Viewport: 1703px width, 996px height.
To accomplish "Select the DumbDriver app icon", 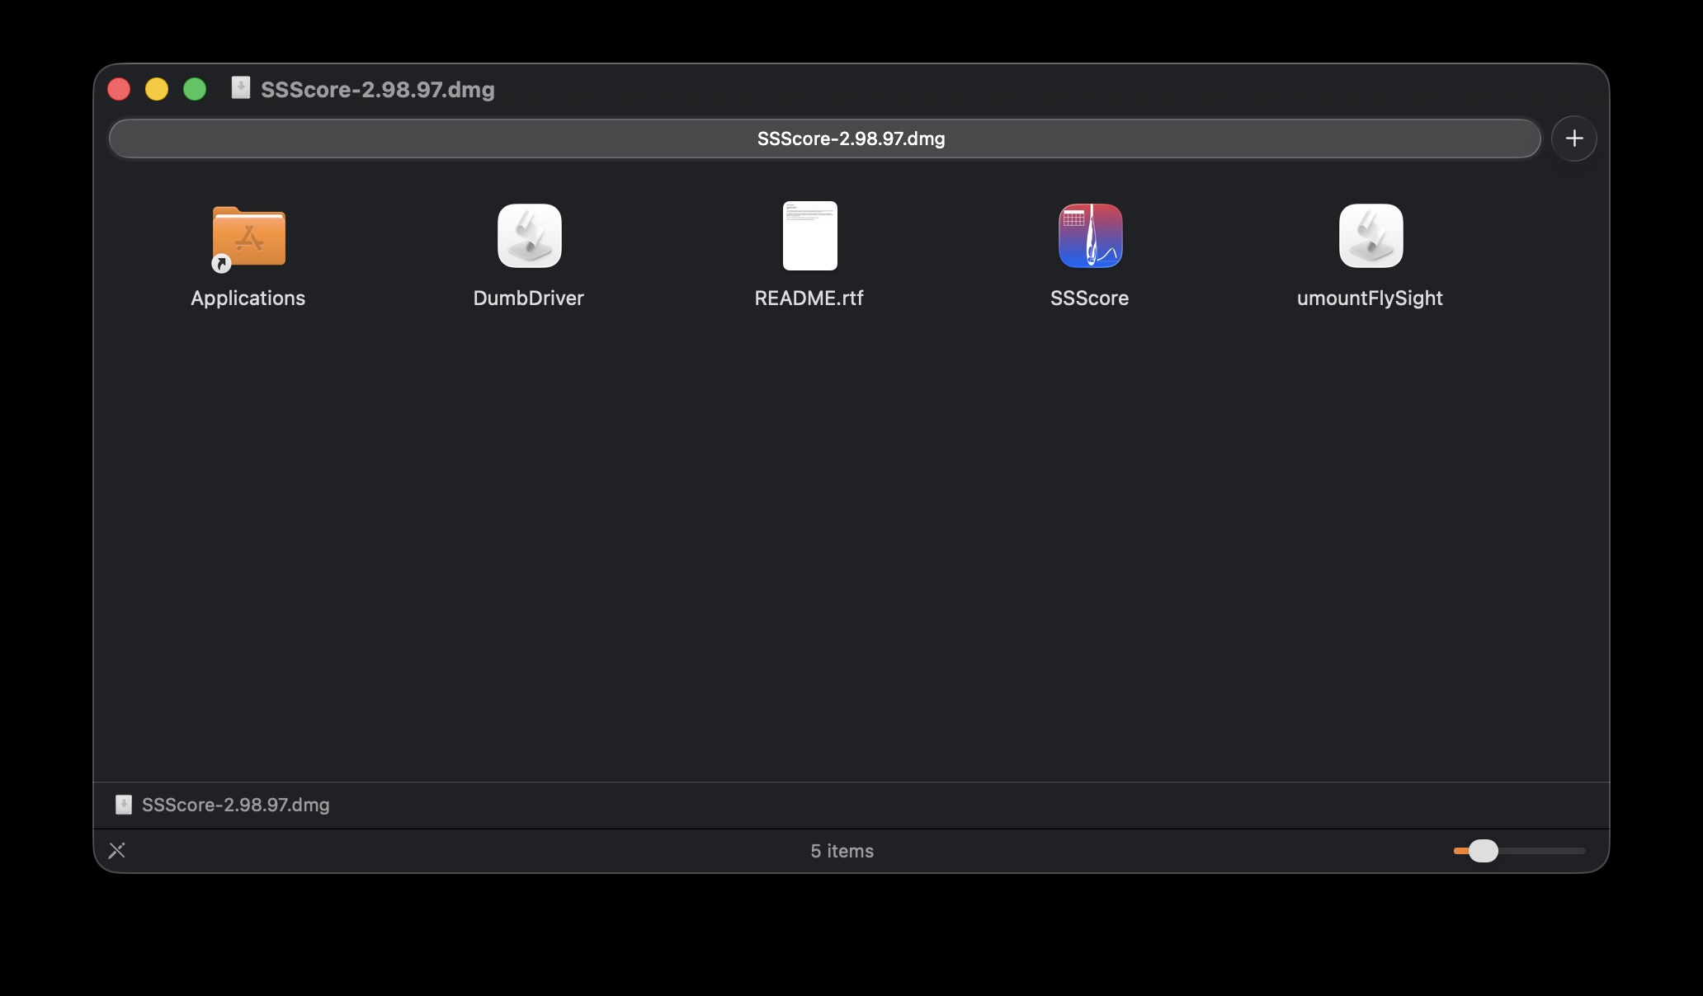I will [x=530, y=236].
